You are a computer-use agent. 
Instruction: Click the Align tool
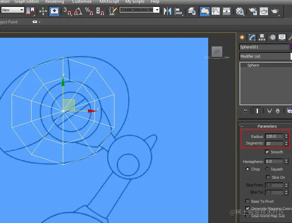click(179, 11)
